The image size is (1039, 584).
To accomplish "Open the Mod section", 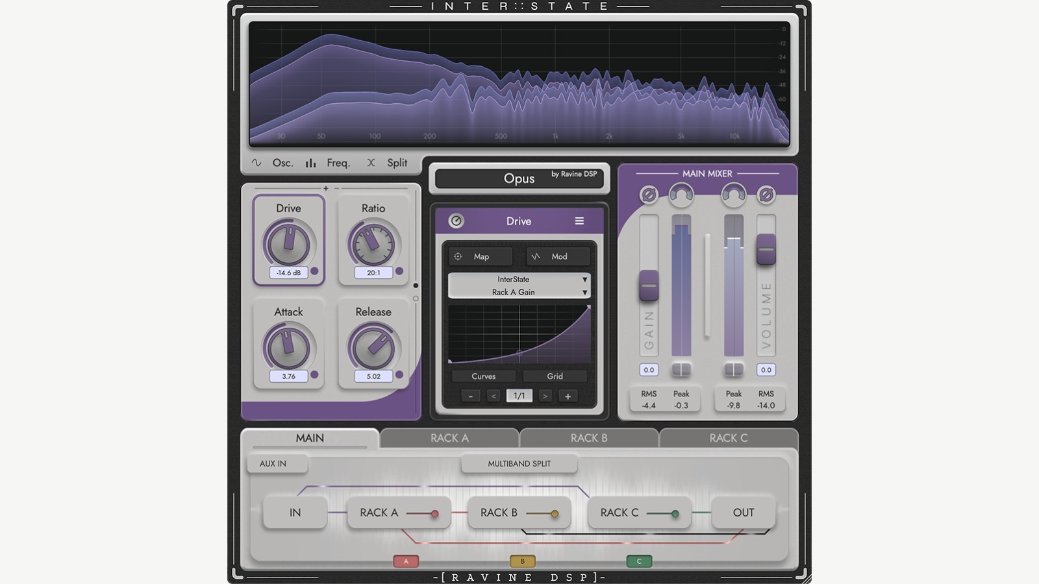I will 558,256.
